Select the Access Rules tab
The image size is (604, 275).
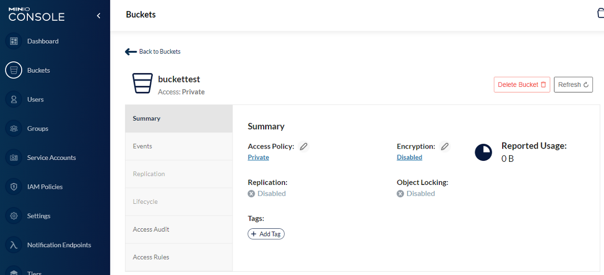[179, 257]
